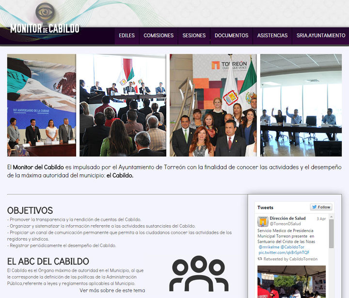349x298 pixels.
Task: Click the retweet icon in the tweet
Action: point(261,259)
